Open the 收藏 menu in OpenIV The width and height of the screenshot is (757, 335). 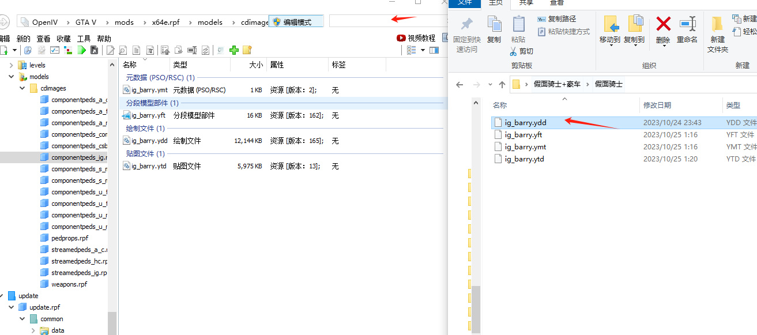click(63, 39)
